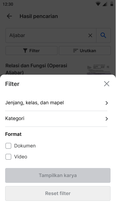Open the Kategori row
This screenshot has height=206, width=116.
(56, 119)
